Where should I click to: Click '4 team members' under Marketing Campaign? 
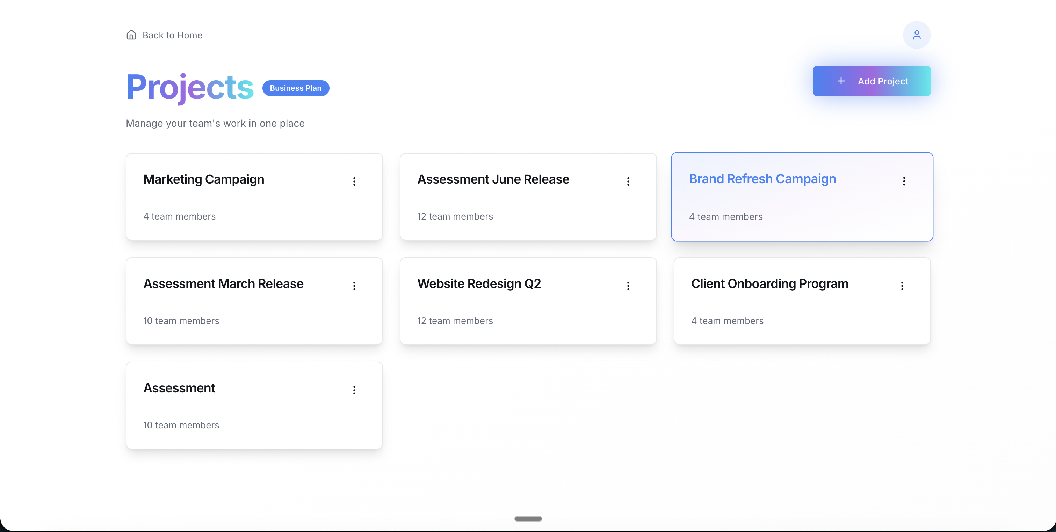tap(180, 216)
